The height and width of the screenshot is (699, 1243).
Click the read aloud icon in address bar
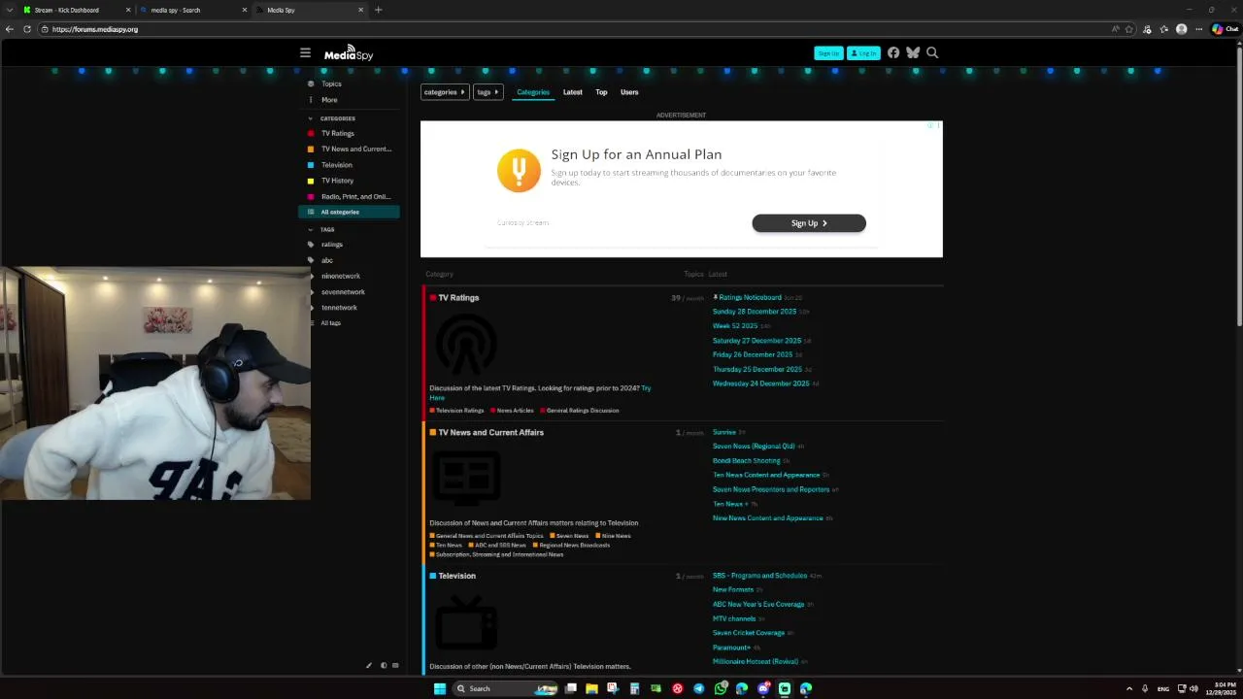(1115, 29)
